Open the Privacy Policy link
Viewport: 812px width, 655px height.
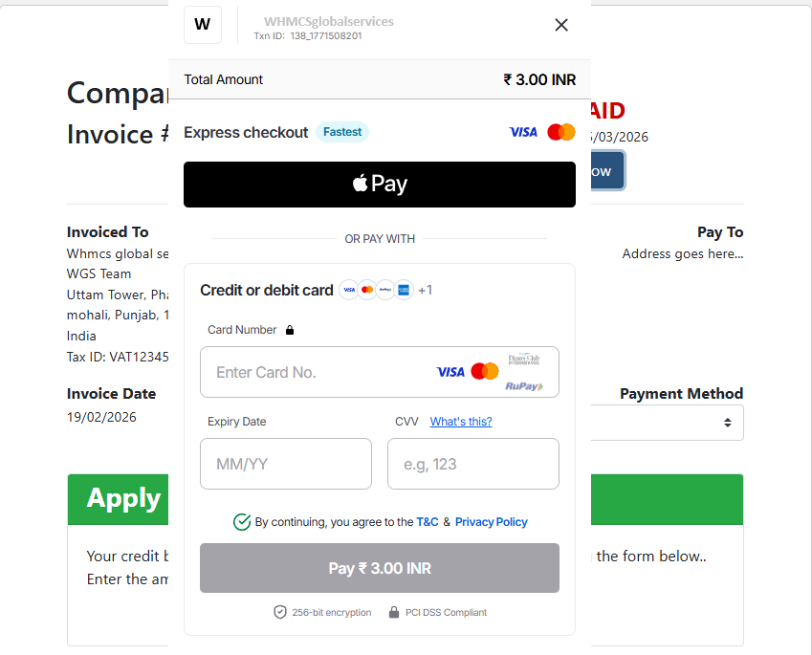pos(491,522)
